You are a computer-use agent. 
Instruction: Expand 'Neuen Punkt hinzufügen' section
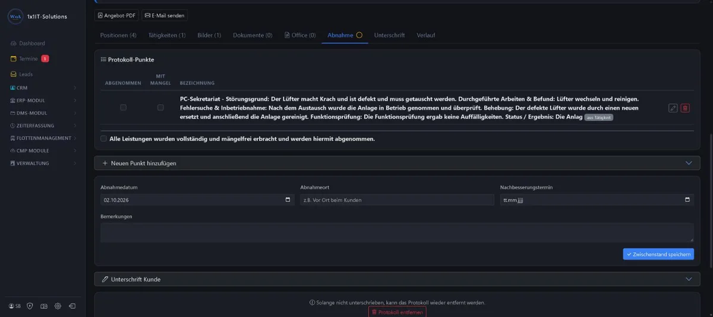tap(397, 163)
